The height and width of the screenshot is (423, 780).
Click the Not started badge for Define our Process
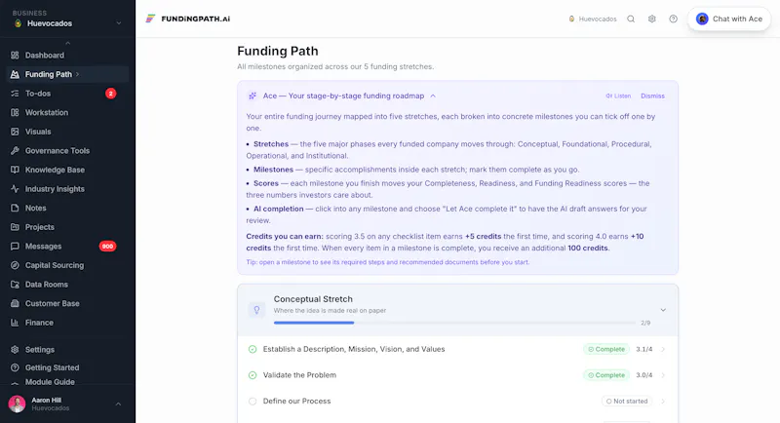pos(626,402)
